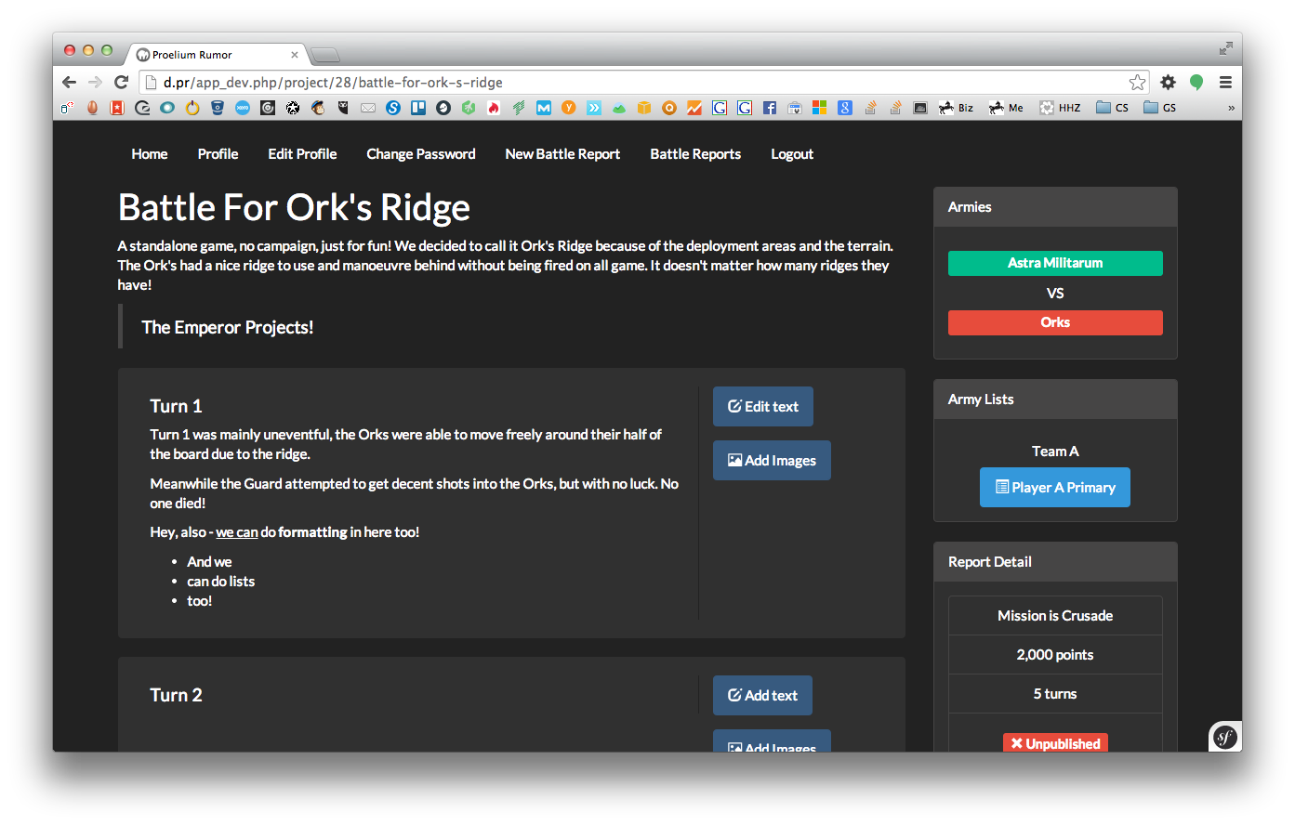Open the Change Password page
Image resolution: width=1295 pixels, height=825 pixels.
tap(421, 154)
